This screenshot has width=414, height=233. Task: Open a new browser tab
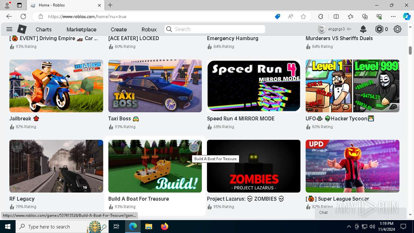pyautogui.click(x=110, y=5)
